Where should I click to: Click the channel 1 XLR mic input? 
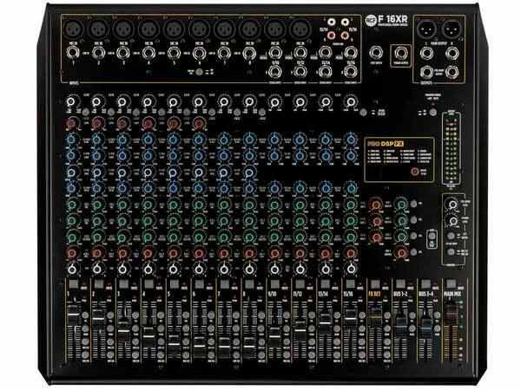click(x=74, y=29)
